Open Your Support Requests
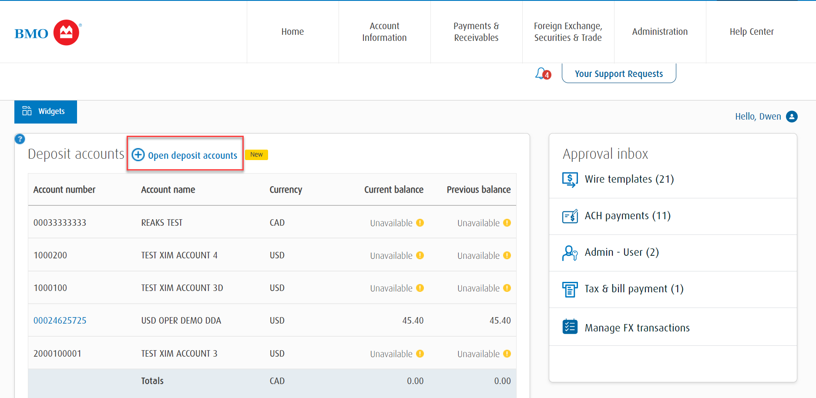The width and height of the screenshot is (816, 398). (x=618, y=74)
